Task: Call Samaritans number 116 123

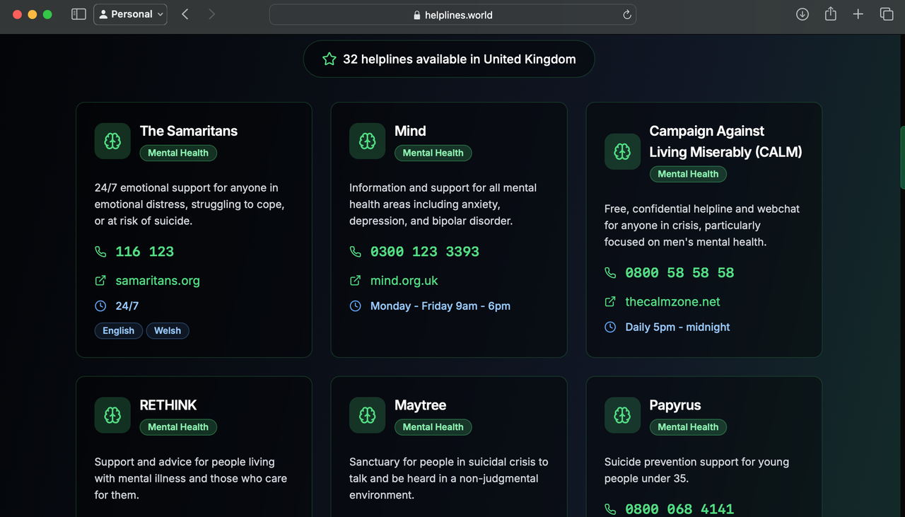Action: (145, 252)
